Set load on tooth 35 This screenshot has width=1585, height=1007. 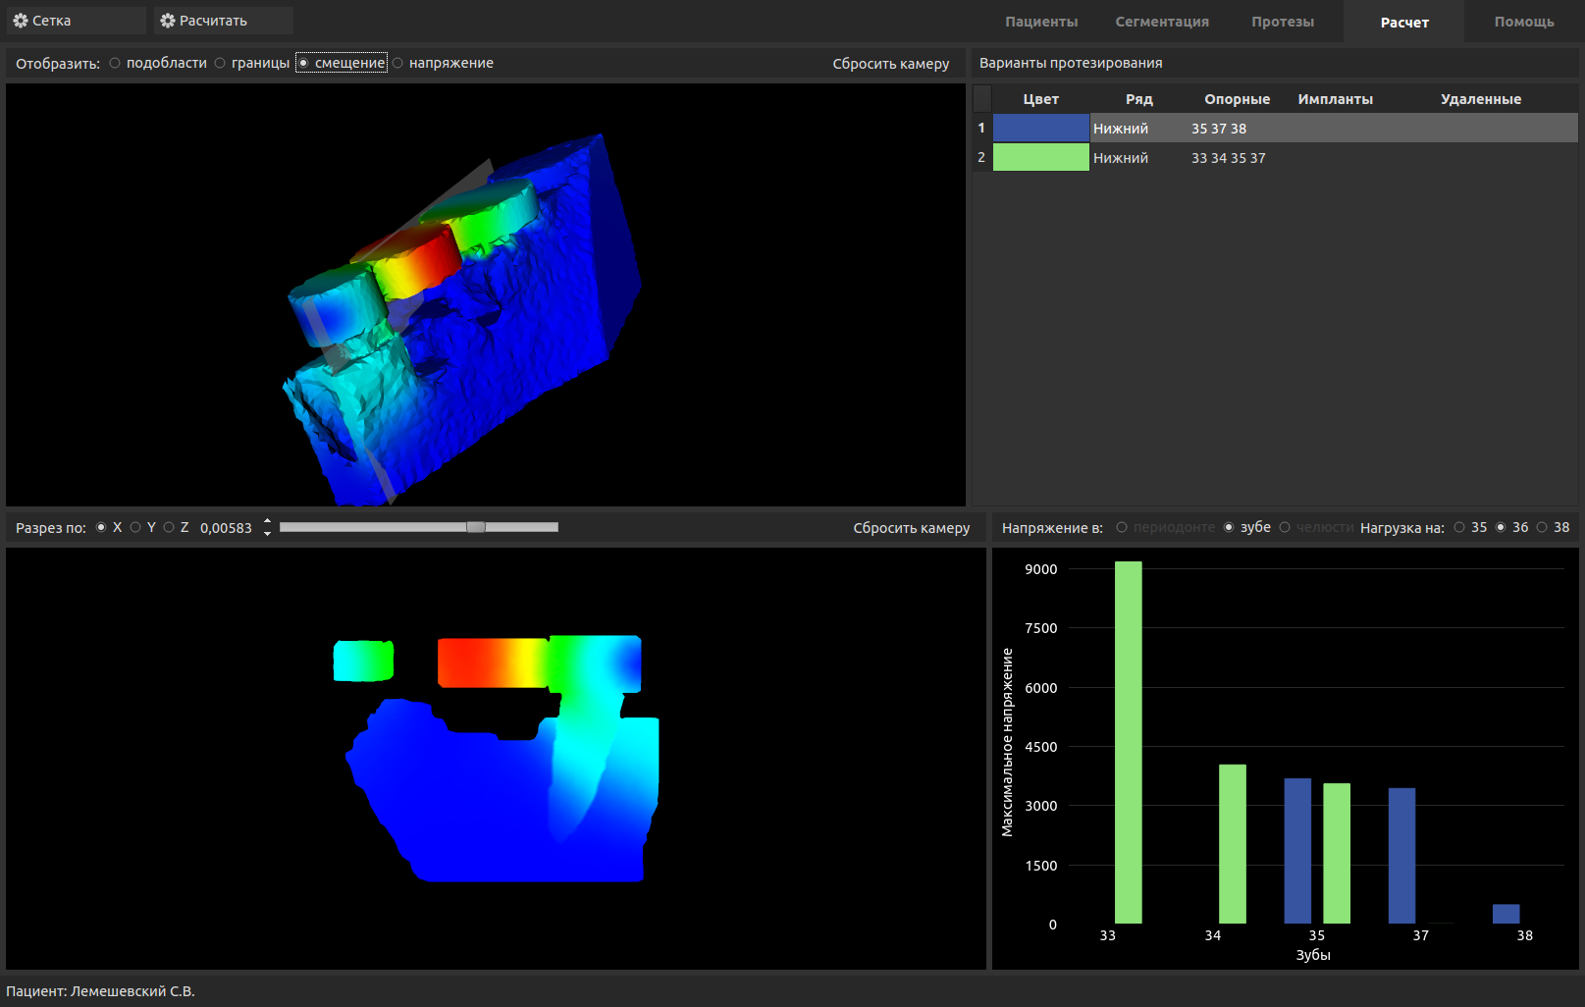1460,527
